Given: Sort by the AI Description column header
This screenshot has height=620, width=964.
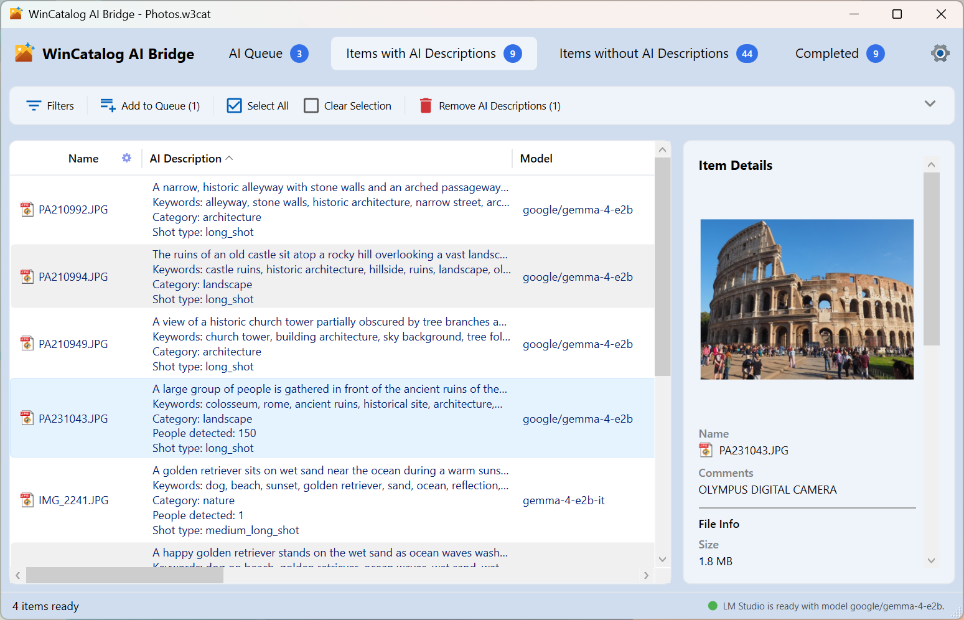Looking at the screenshot, I should click(185, 159).
